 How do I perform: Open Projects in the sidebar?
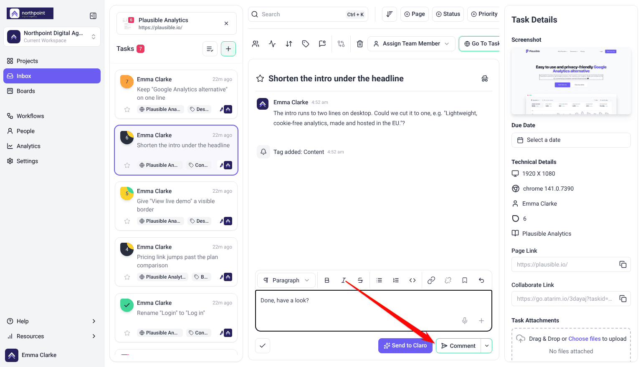coord(52,61)
